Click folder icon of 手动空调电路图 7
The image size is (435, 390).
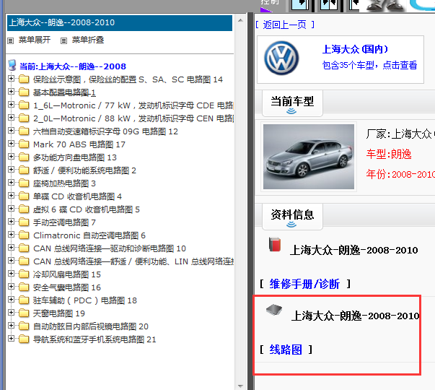click(24, 222)
